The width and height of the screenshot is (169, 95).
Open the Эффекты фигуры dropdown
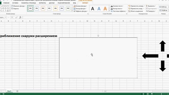81,11
